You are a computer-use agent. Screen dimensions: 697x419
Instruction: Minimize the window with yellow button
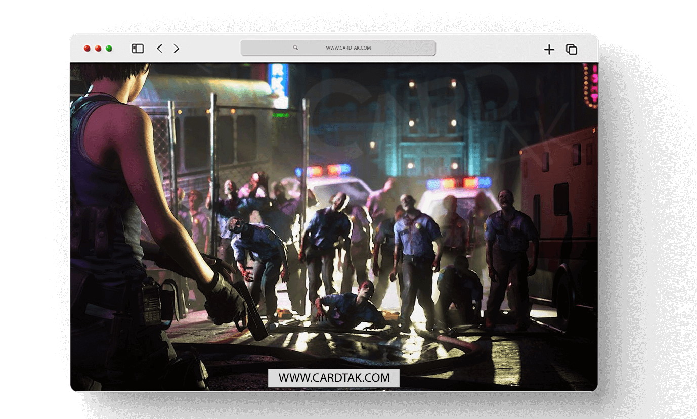click(98, 49)
